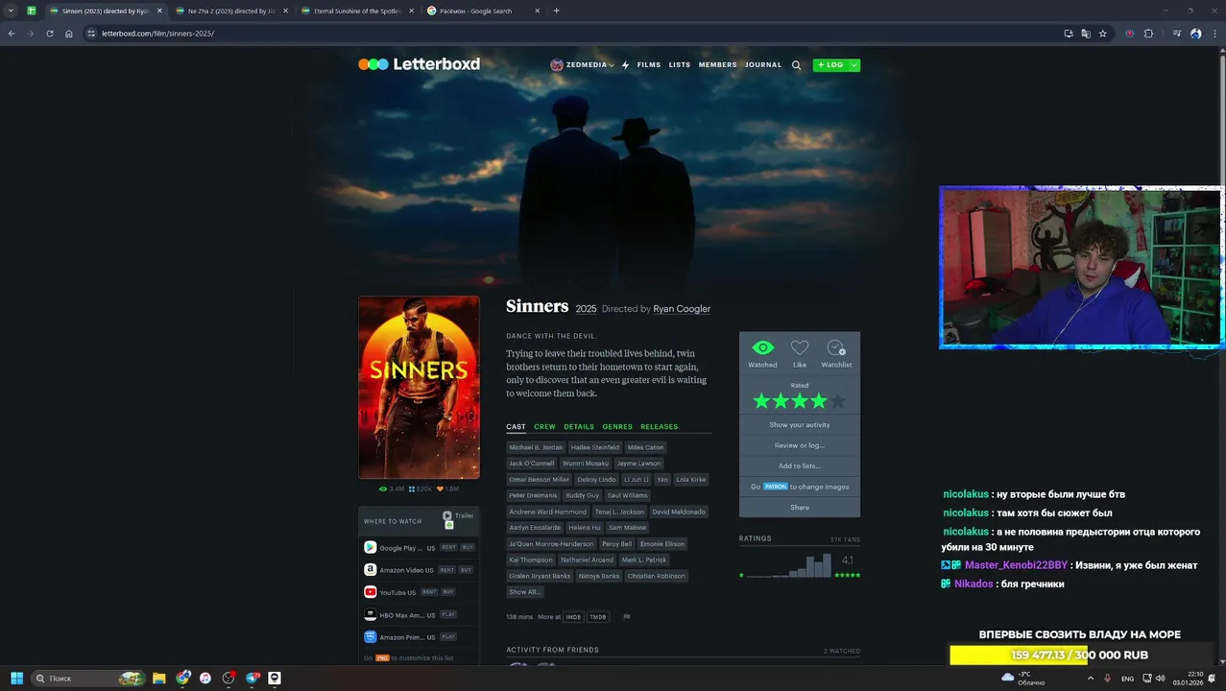Switch to RELEASES tab

(660, 427)
